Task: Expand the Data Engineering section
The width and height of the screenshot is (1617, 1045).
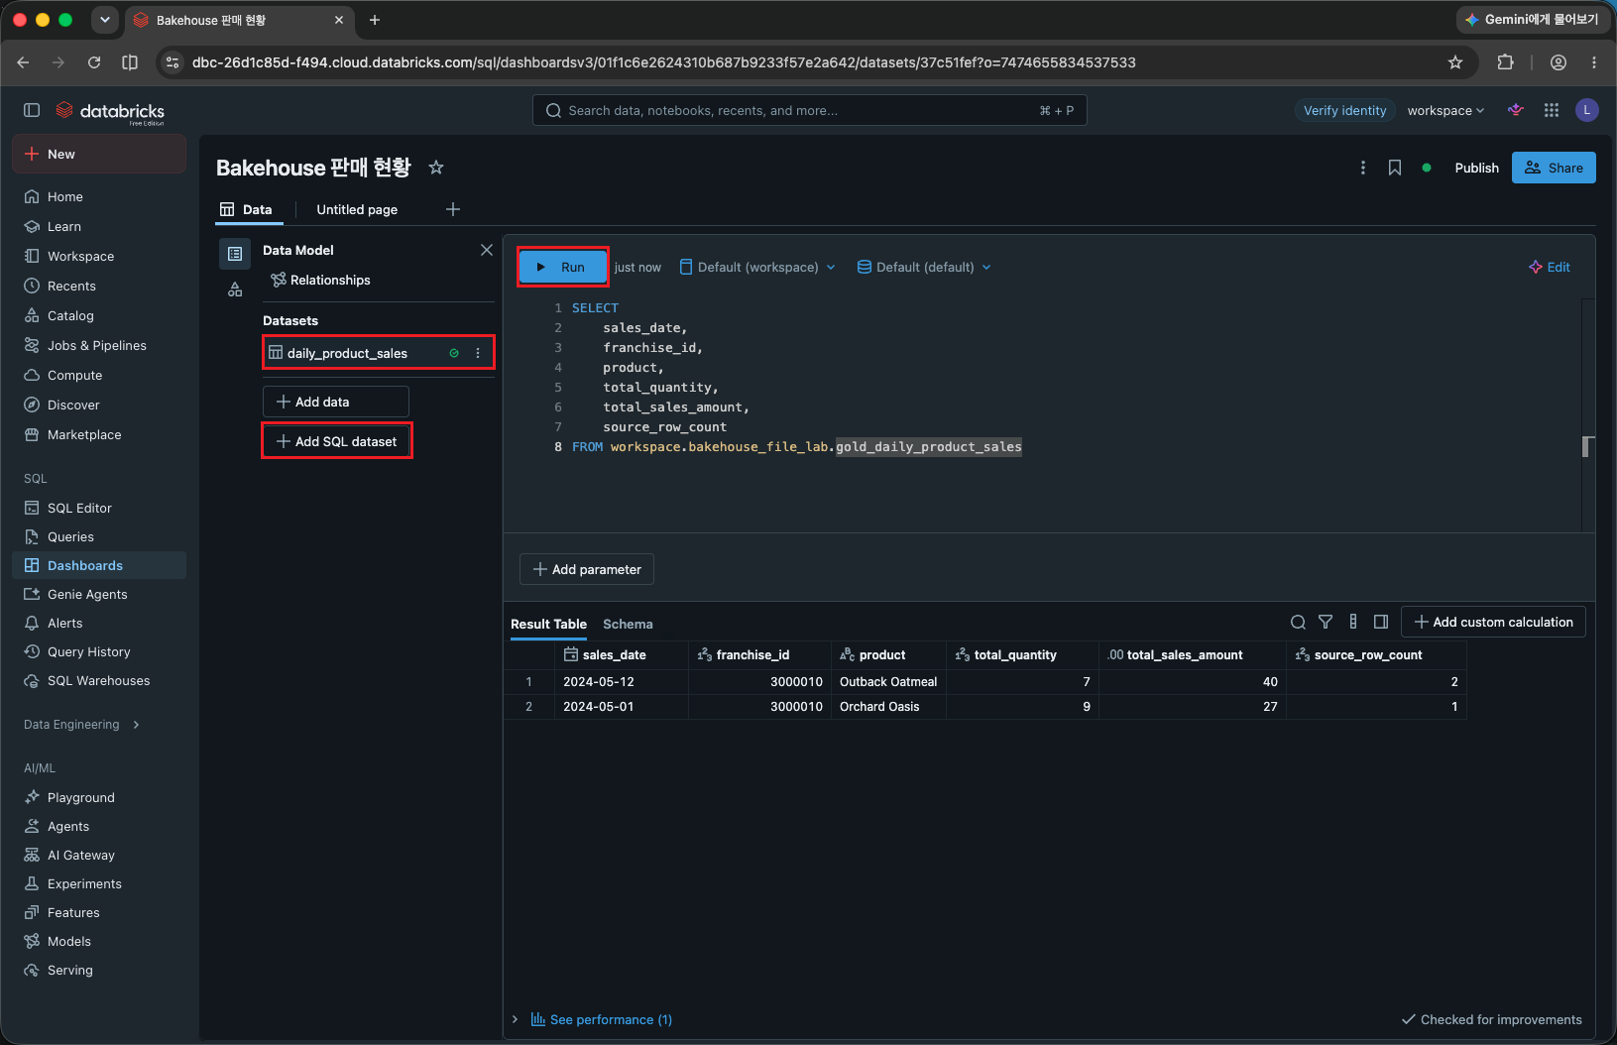Action: point(82,725)
